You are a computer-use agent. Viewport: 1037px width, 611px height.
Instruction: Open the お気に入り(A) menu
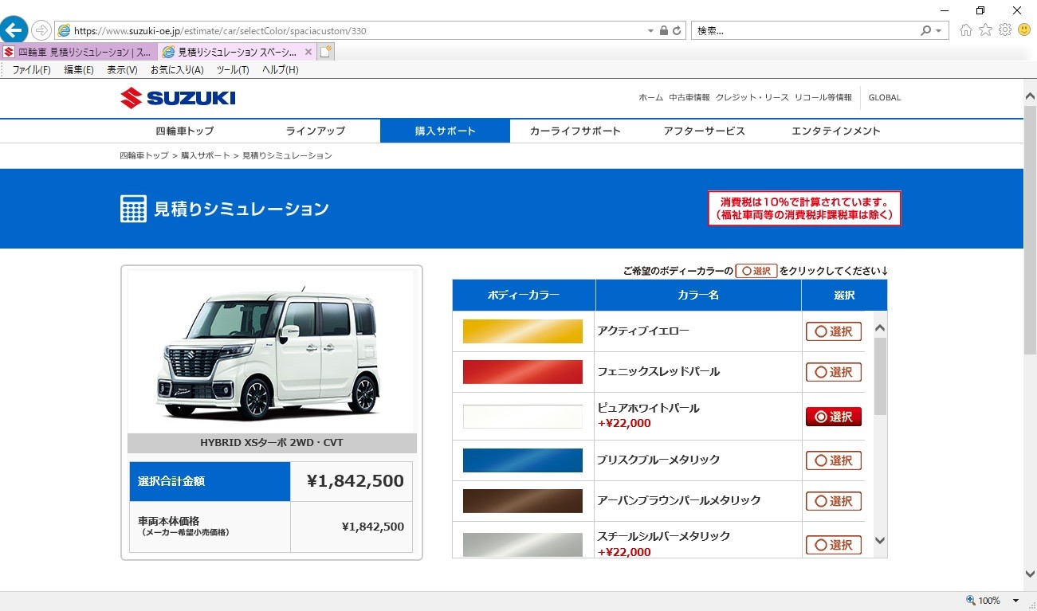pos(177,70)
